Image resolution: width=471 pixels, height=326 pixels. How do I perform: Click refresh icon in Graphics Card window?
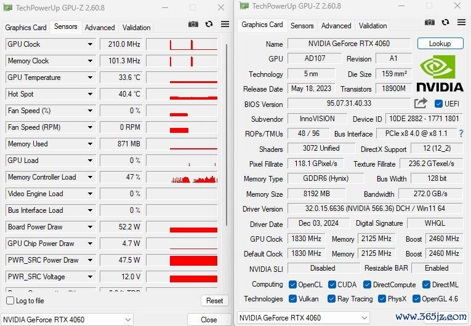(x=446, y=22)
